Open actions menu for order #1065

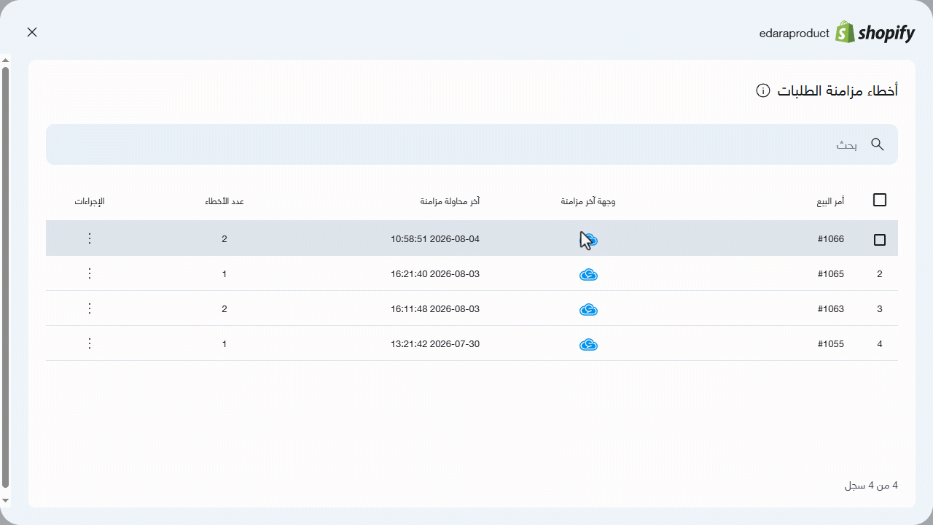tap(90, 273)
